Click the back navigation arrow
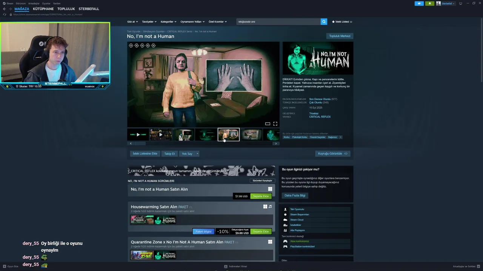This screenshot has width=483, height=271. (x=5, y=9)
